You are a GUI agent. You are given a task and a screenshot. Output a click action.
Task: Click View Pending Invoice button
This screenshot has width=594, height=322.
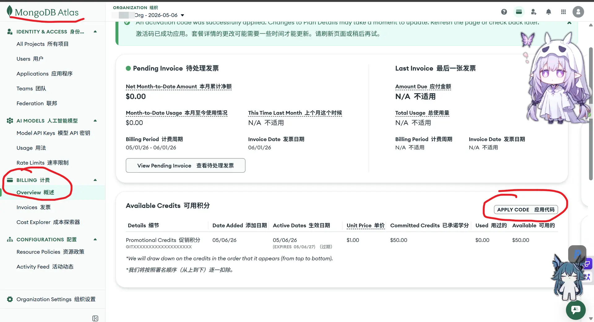click(186, 165)
